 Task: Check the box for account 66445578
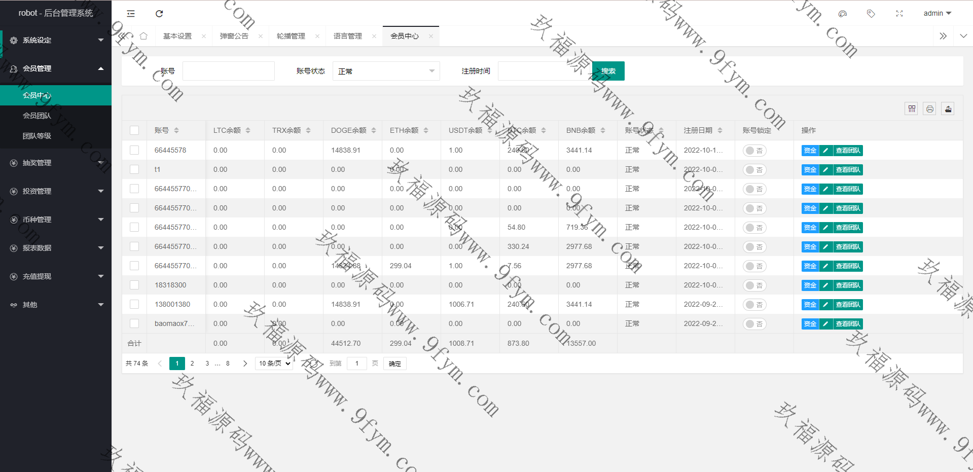click(x=134, y=150)
